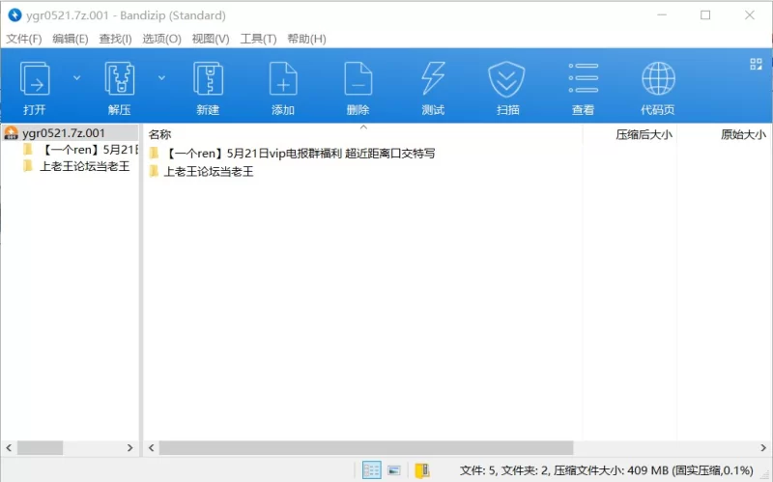Expand the Open (打开) dropdown arrow
Image resolution: width=773 pixels, height=482 pixels.
coord(77,78)
